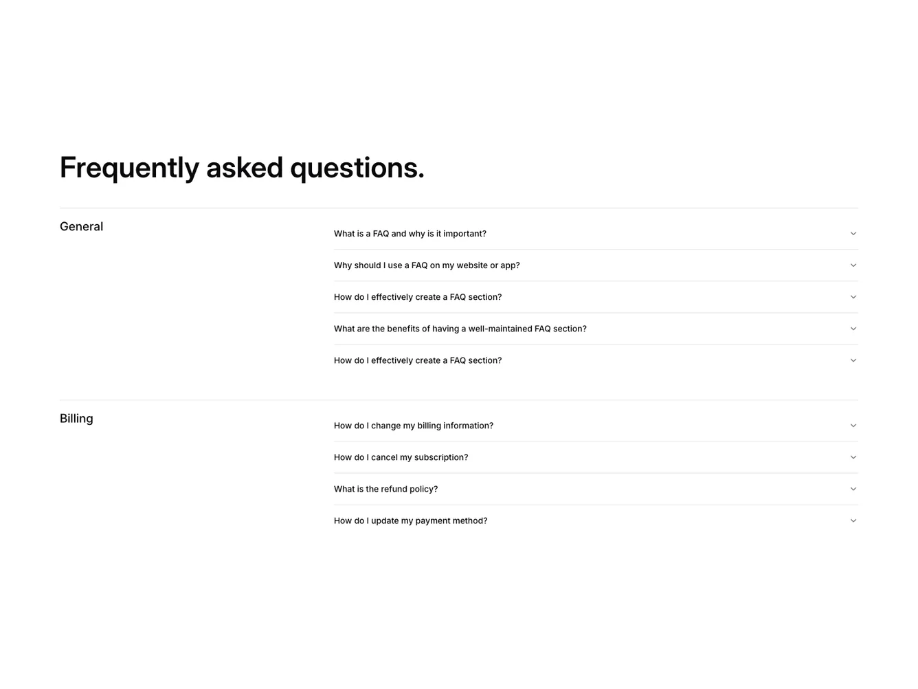Click the chevron next to the refund policy
Image resolution: width=918 pixels, height=689 pixels.
[x=853, y=489]
